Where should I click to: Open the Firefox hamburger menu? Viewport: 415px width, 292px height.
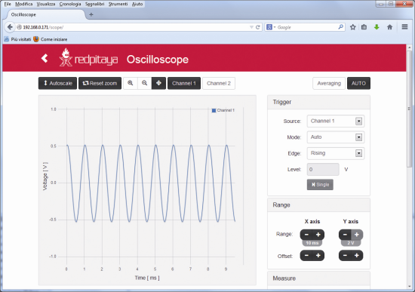point(404,27)
